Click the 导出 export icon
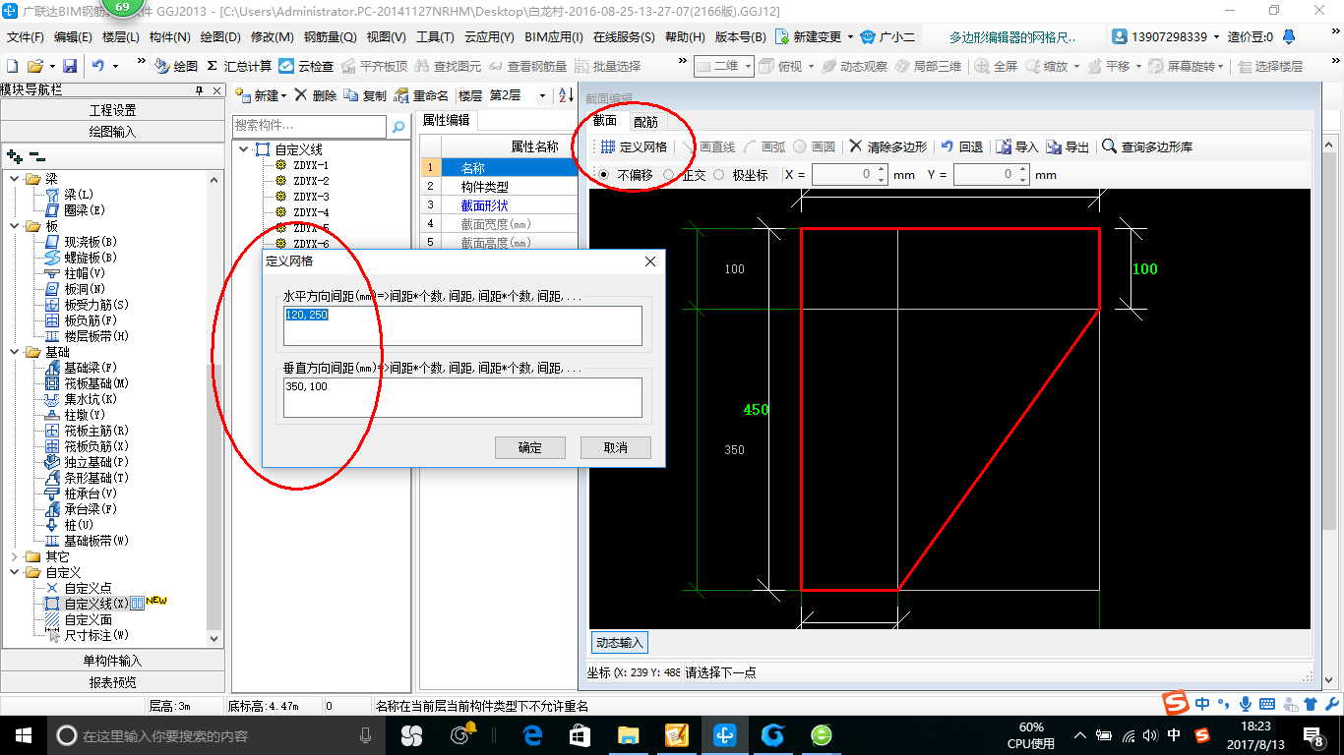 1053,146
